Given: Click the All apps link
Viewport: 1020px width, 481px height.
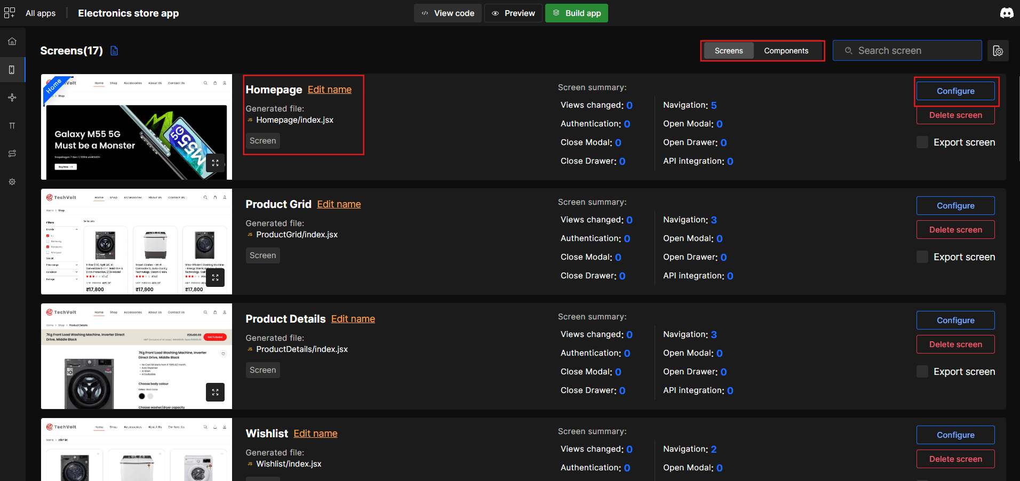Looking at the screenshot, I should click(x=41, y=13).
